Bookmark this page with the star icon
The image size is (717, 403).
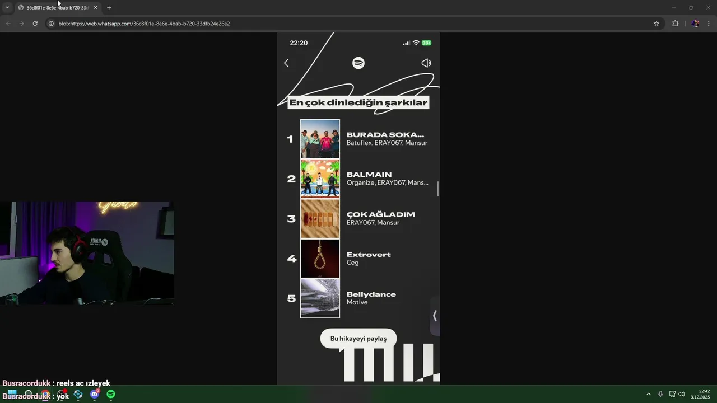[x=657, y=24]
